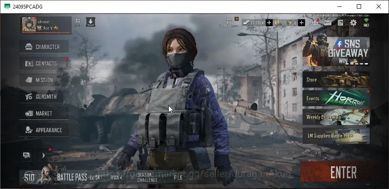This screenshot has width=389, height=189.
Task: Click the Mission document icon
Action: [29, 80]
